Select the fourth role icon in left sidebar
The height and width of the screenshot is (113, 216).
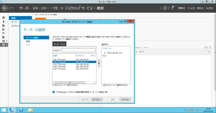coord(4,29)
